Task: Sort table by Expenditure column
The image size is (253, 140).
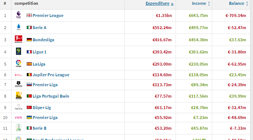Action: click(x=159, y=3)
